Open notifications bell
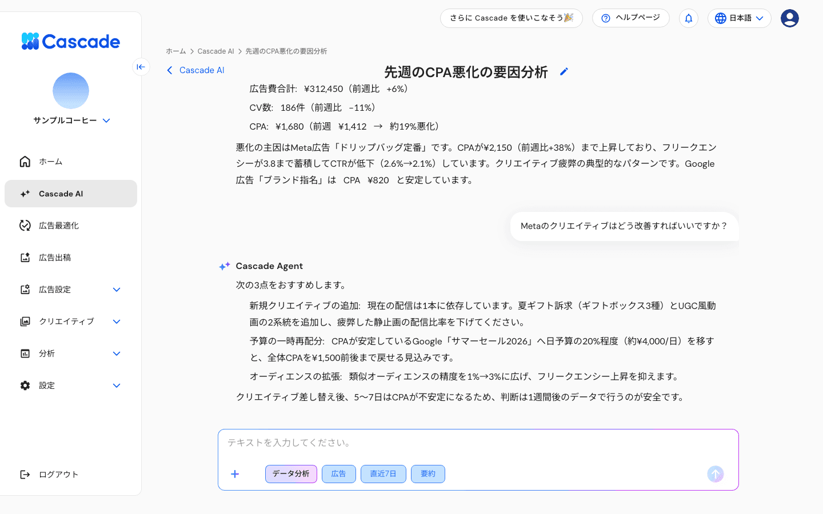Image resolution: width=823 pixels, height=514 pixels. [689, 18]
